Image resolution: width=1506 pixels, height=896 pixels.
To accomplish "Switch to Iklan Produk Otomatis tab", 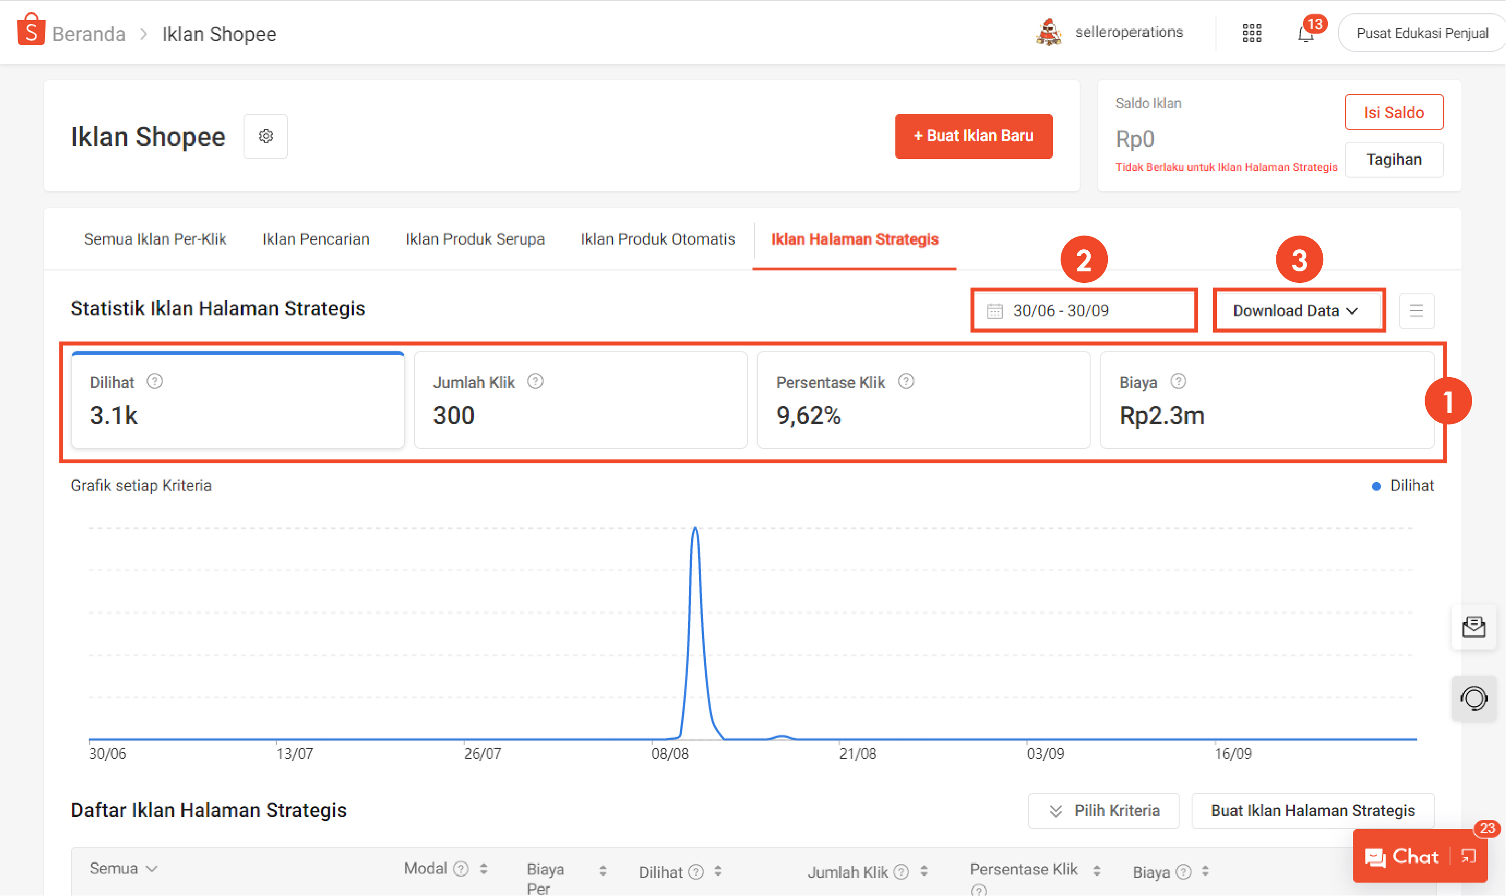I will point(658,239).
